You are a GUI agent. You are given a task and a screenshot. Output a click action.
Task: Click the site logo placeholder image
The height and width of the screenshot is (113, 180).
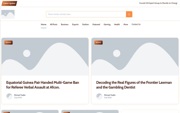[8, 14]
